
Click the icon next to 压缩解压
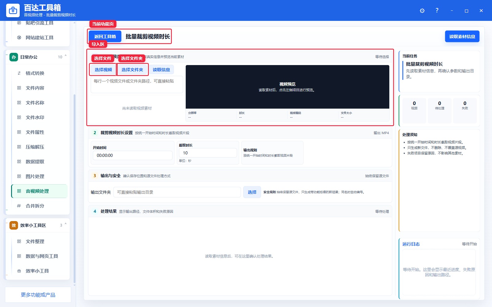coord(19,147)
